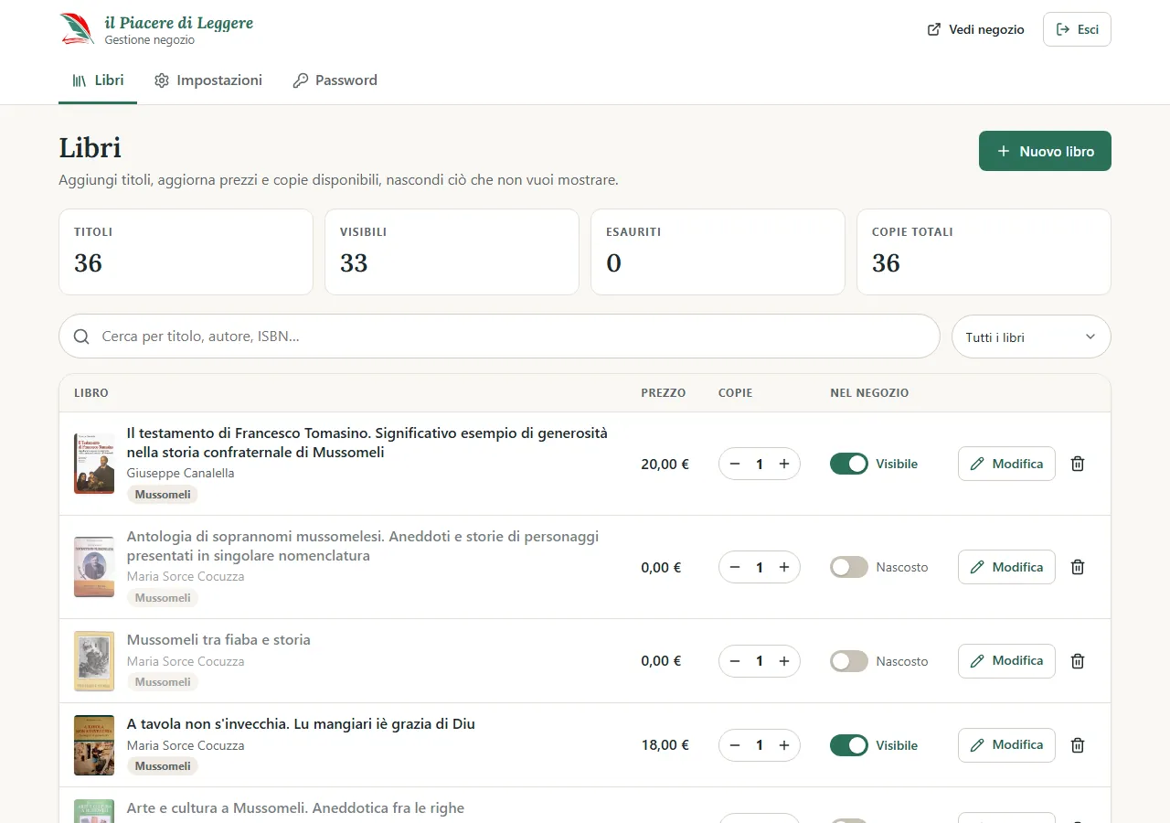This screenshot has height=823, width=1170.
Task: Delete A tavola non s'invecchia book
Action: pos(1078,745)
